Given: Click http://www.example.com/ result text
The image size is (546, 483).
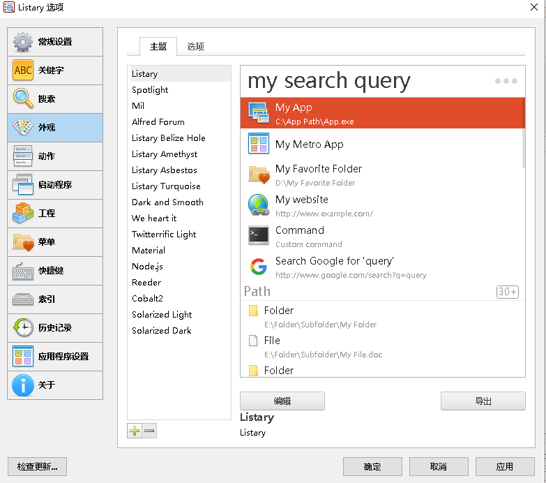Looking at the screenshot, I should click(x=324, y=214).
